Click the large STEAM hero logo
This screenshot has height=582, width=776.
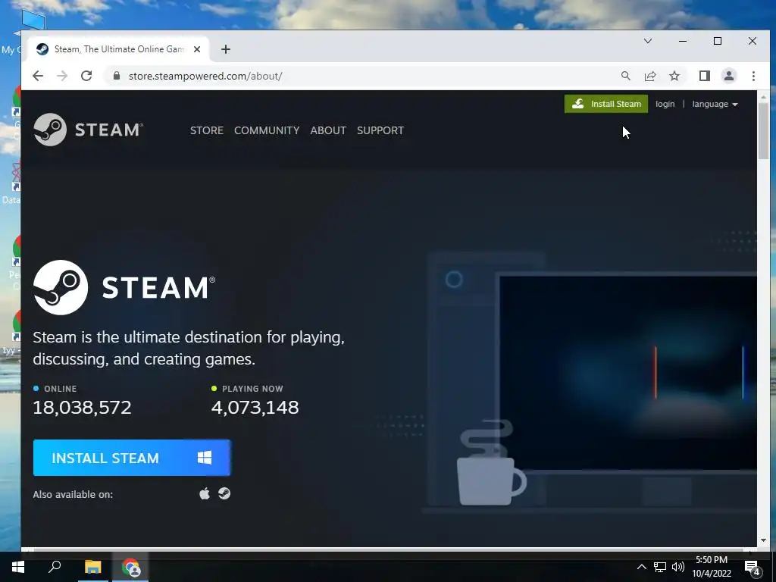pyautogui.click(x=124, y=287)
